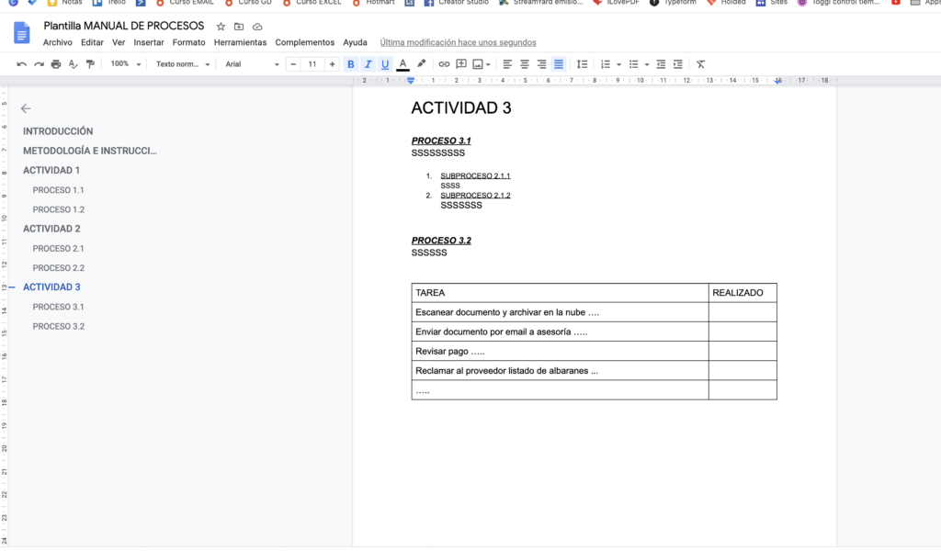Viewport: 941px width, 551px height.
Task: Go to INTRODUCCIÓN in the outline
Action: (58, 131)
